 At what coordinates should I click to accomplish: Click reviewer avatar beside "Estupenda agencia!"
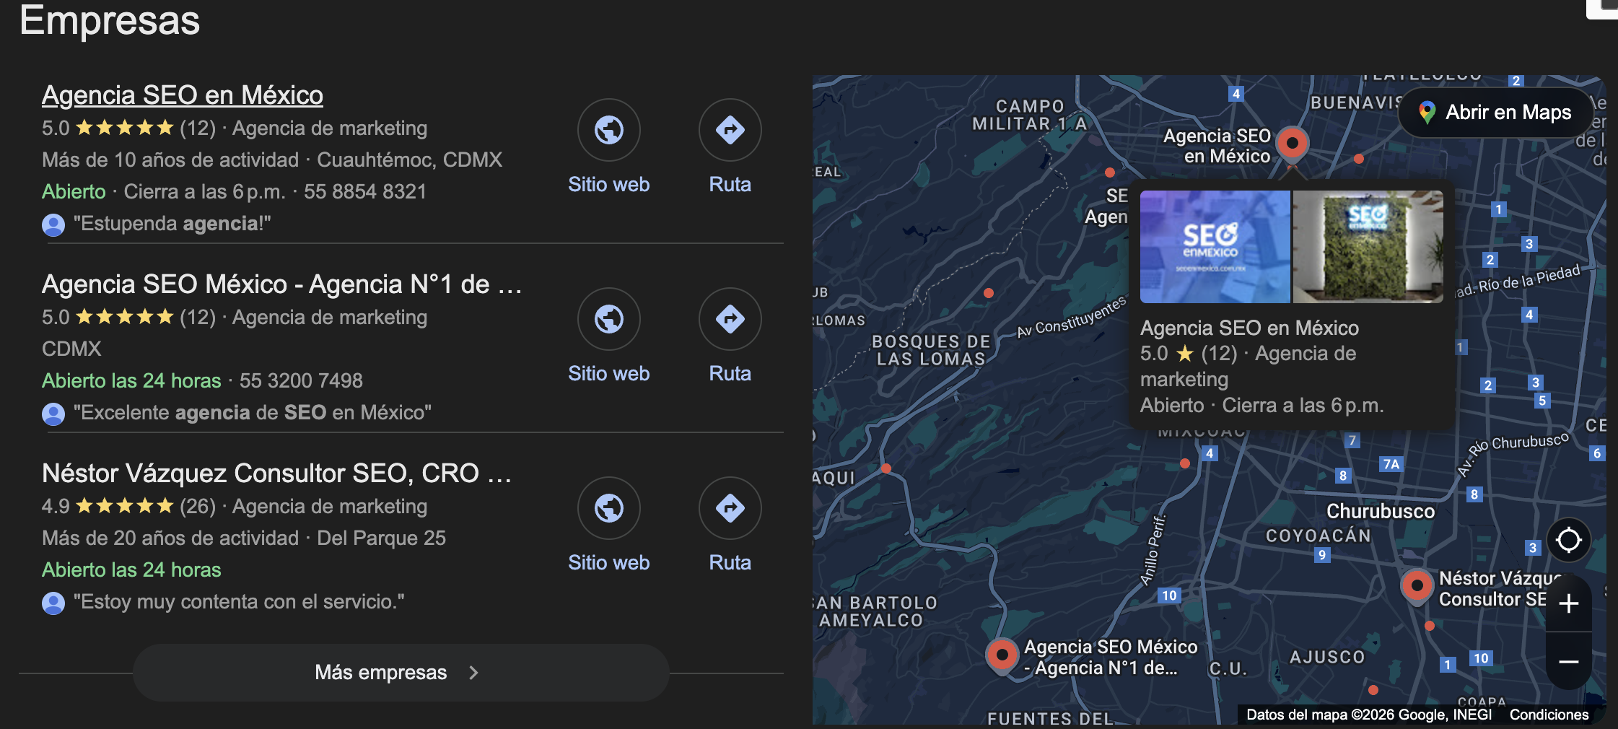[53, 224]
